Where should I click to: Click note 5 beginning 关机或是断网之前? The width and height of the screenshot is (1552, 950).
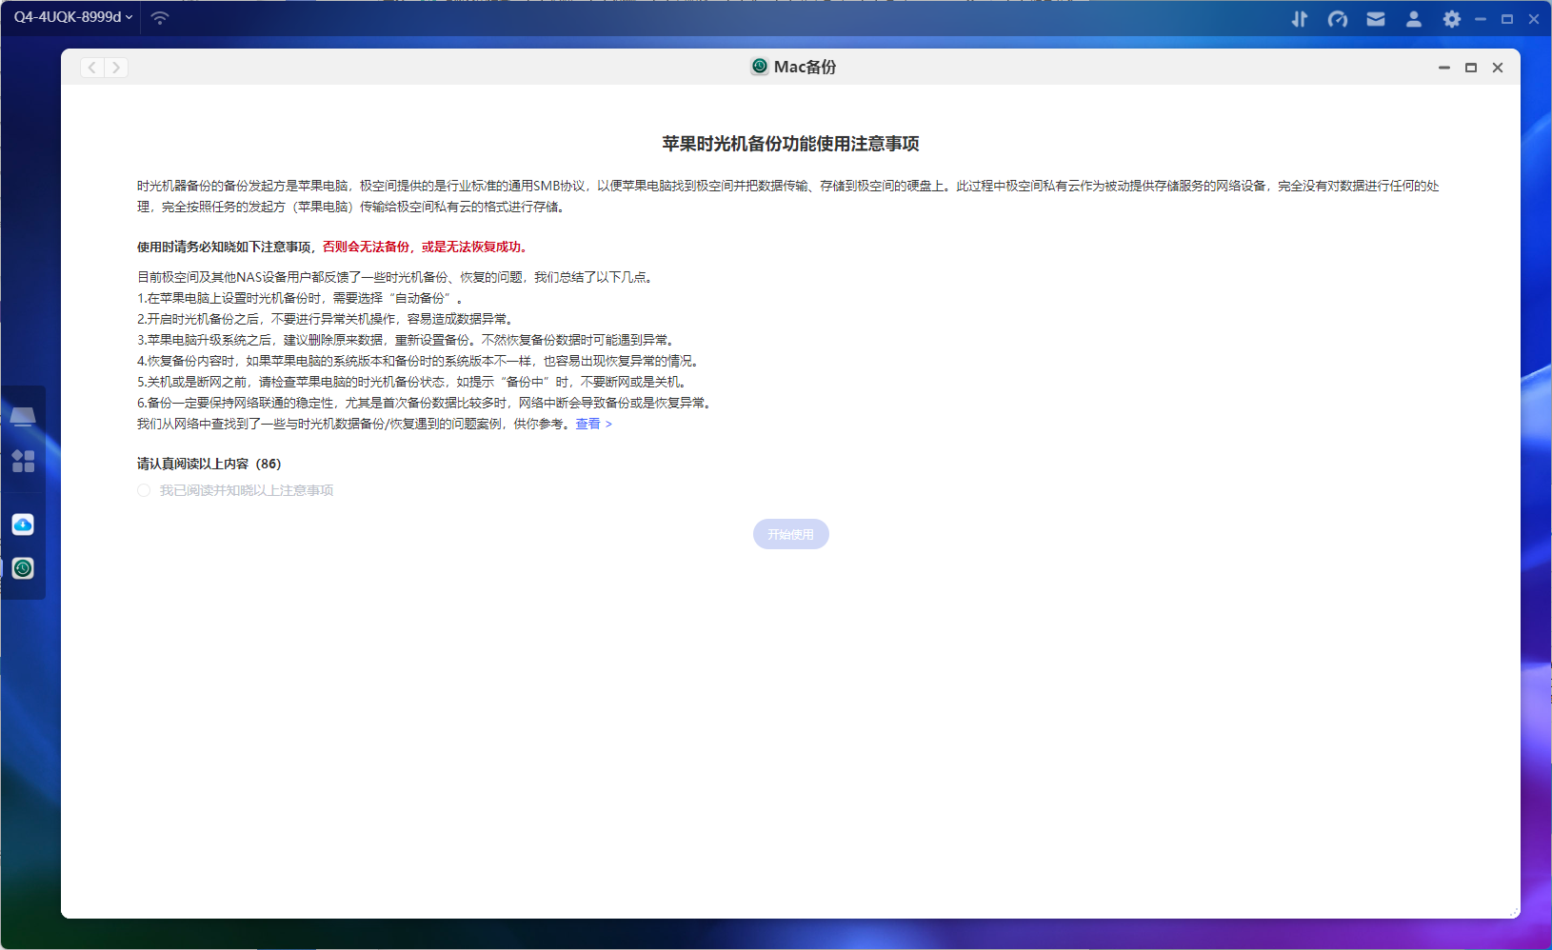[x=413, y=383]
